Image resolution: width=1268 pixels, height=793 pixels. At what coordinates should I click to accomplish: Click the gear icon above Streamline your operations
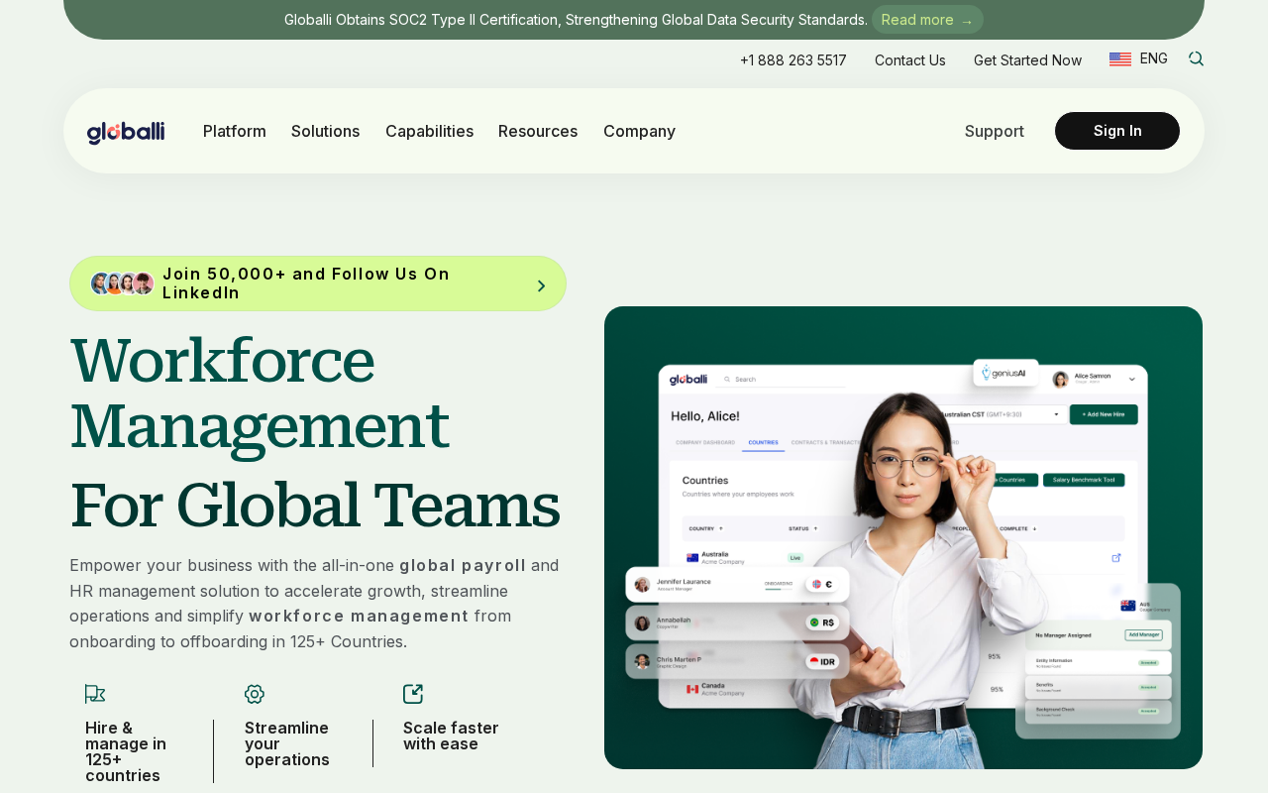(255, 694)
